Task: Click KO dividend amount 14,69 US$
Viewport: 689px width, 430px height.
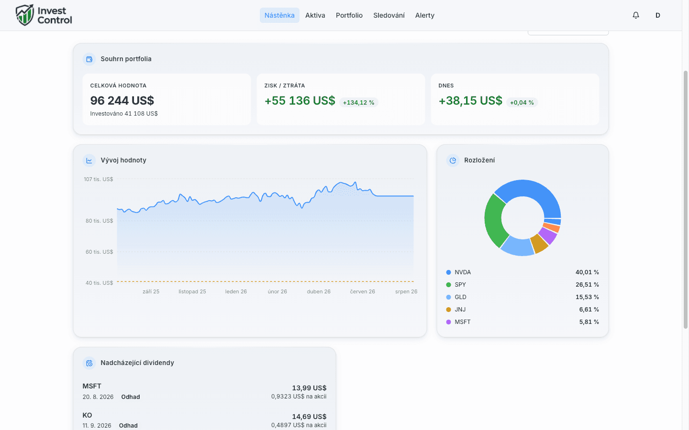Action: [x=309, y=417]
